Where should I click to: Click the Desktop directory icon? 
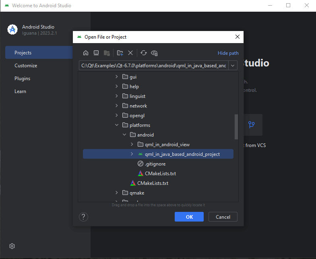coord(96,53)
